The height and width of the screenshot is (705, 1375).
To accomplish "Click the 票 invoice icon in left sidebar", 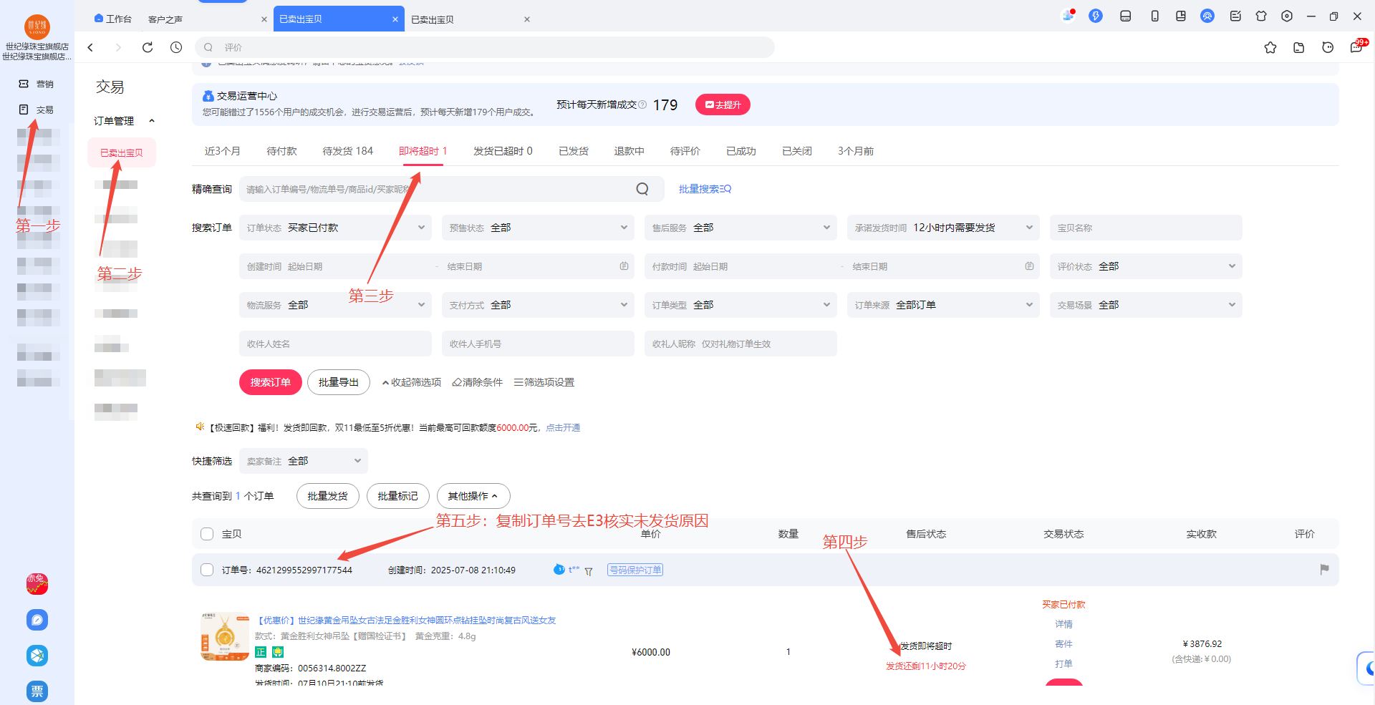I will click(37, 691).
